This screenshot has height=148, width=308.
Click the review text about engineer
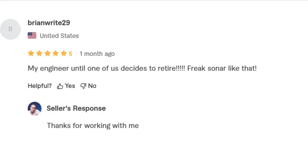tap(142, 68)
